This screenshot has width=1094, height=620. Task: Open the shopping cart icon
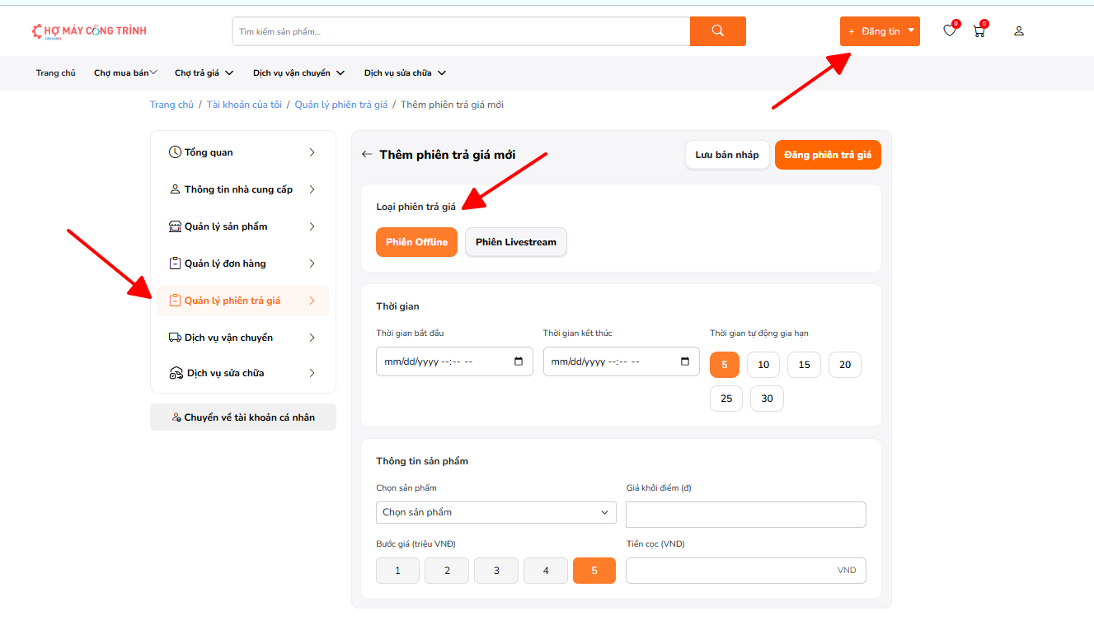click(x=979, y=31)
